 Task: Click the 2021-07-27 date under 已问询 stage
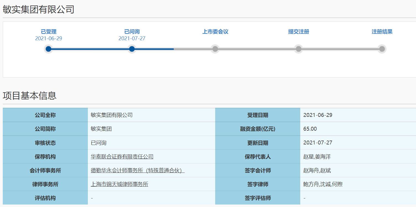(132, 39)
